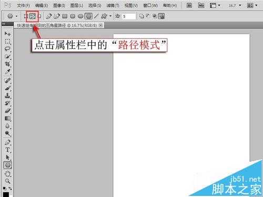
Task: Reset default foreground and background colors
Action: (5, 188)
